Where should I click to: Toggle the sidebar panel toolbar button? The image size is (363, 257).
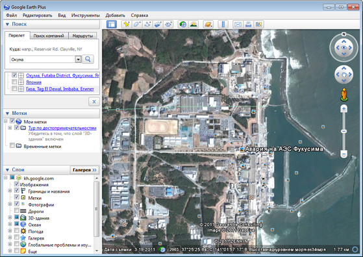click(x=112, y=24)
